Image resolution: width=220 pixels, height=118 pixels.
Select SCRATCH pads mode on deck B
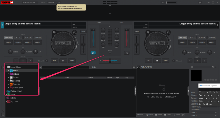coord(202,38)
